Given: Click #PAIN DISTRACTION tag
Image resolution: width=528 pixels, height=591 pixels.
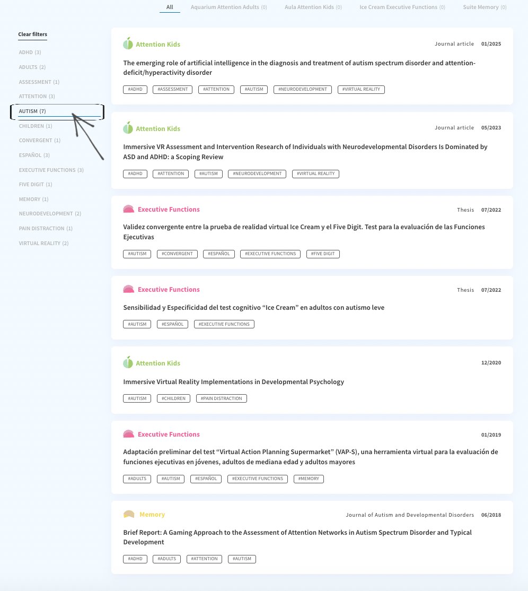Looking at the screenshot, I should 222,398.
